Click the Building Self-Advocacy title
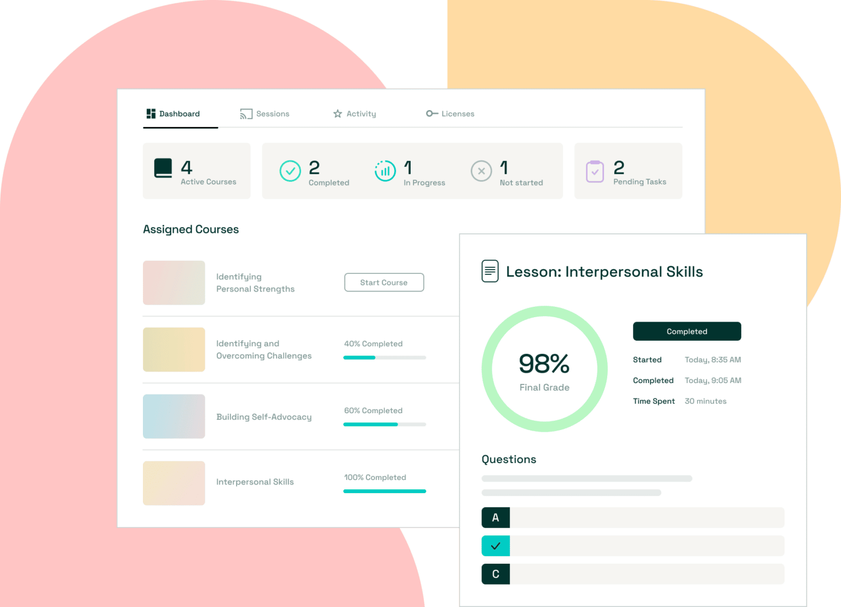 point(264,417)
